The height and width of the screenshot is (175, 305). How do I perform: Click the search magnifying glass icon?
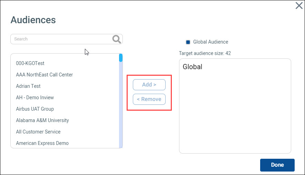coord(117,39)
